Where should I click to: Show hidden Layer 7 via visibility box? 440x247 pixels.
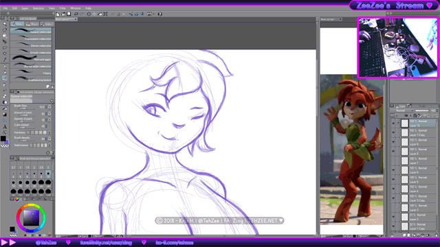(x=393, y=161)
